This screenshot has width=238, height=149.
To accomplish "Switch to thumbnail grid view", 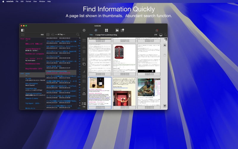I will click(107, 30).
